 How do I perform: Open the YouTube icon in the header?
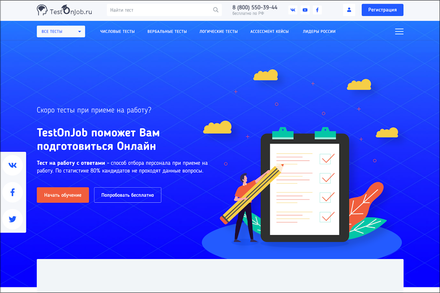click(305, 10)
